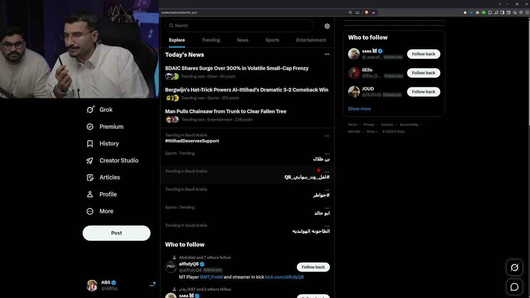Open more options for #خواطر trend

pyautogui.click(x=327, y=190)
